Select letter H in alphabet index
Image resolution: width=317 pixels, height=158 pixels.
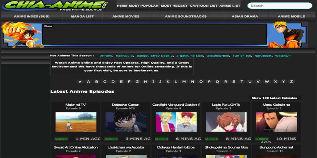[x=145, y=81]
